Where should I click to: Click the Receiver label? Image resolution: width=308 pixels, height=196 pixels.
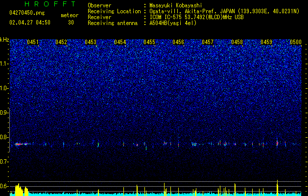(x=99, y=17)
